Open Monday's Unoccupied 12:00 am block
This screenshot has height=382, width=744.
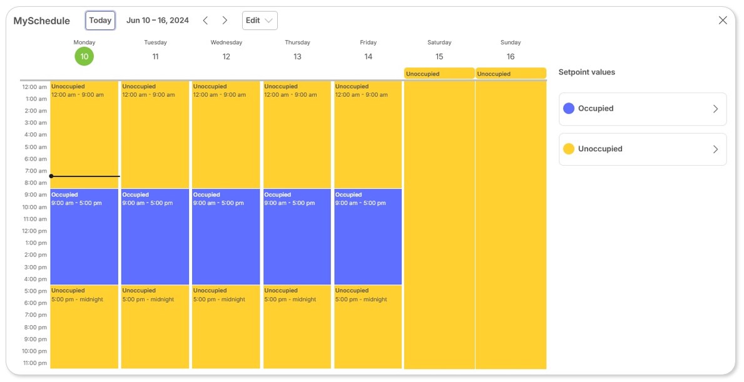84,135
